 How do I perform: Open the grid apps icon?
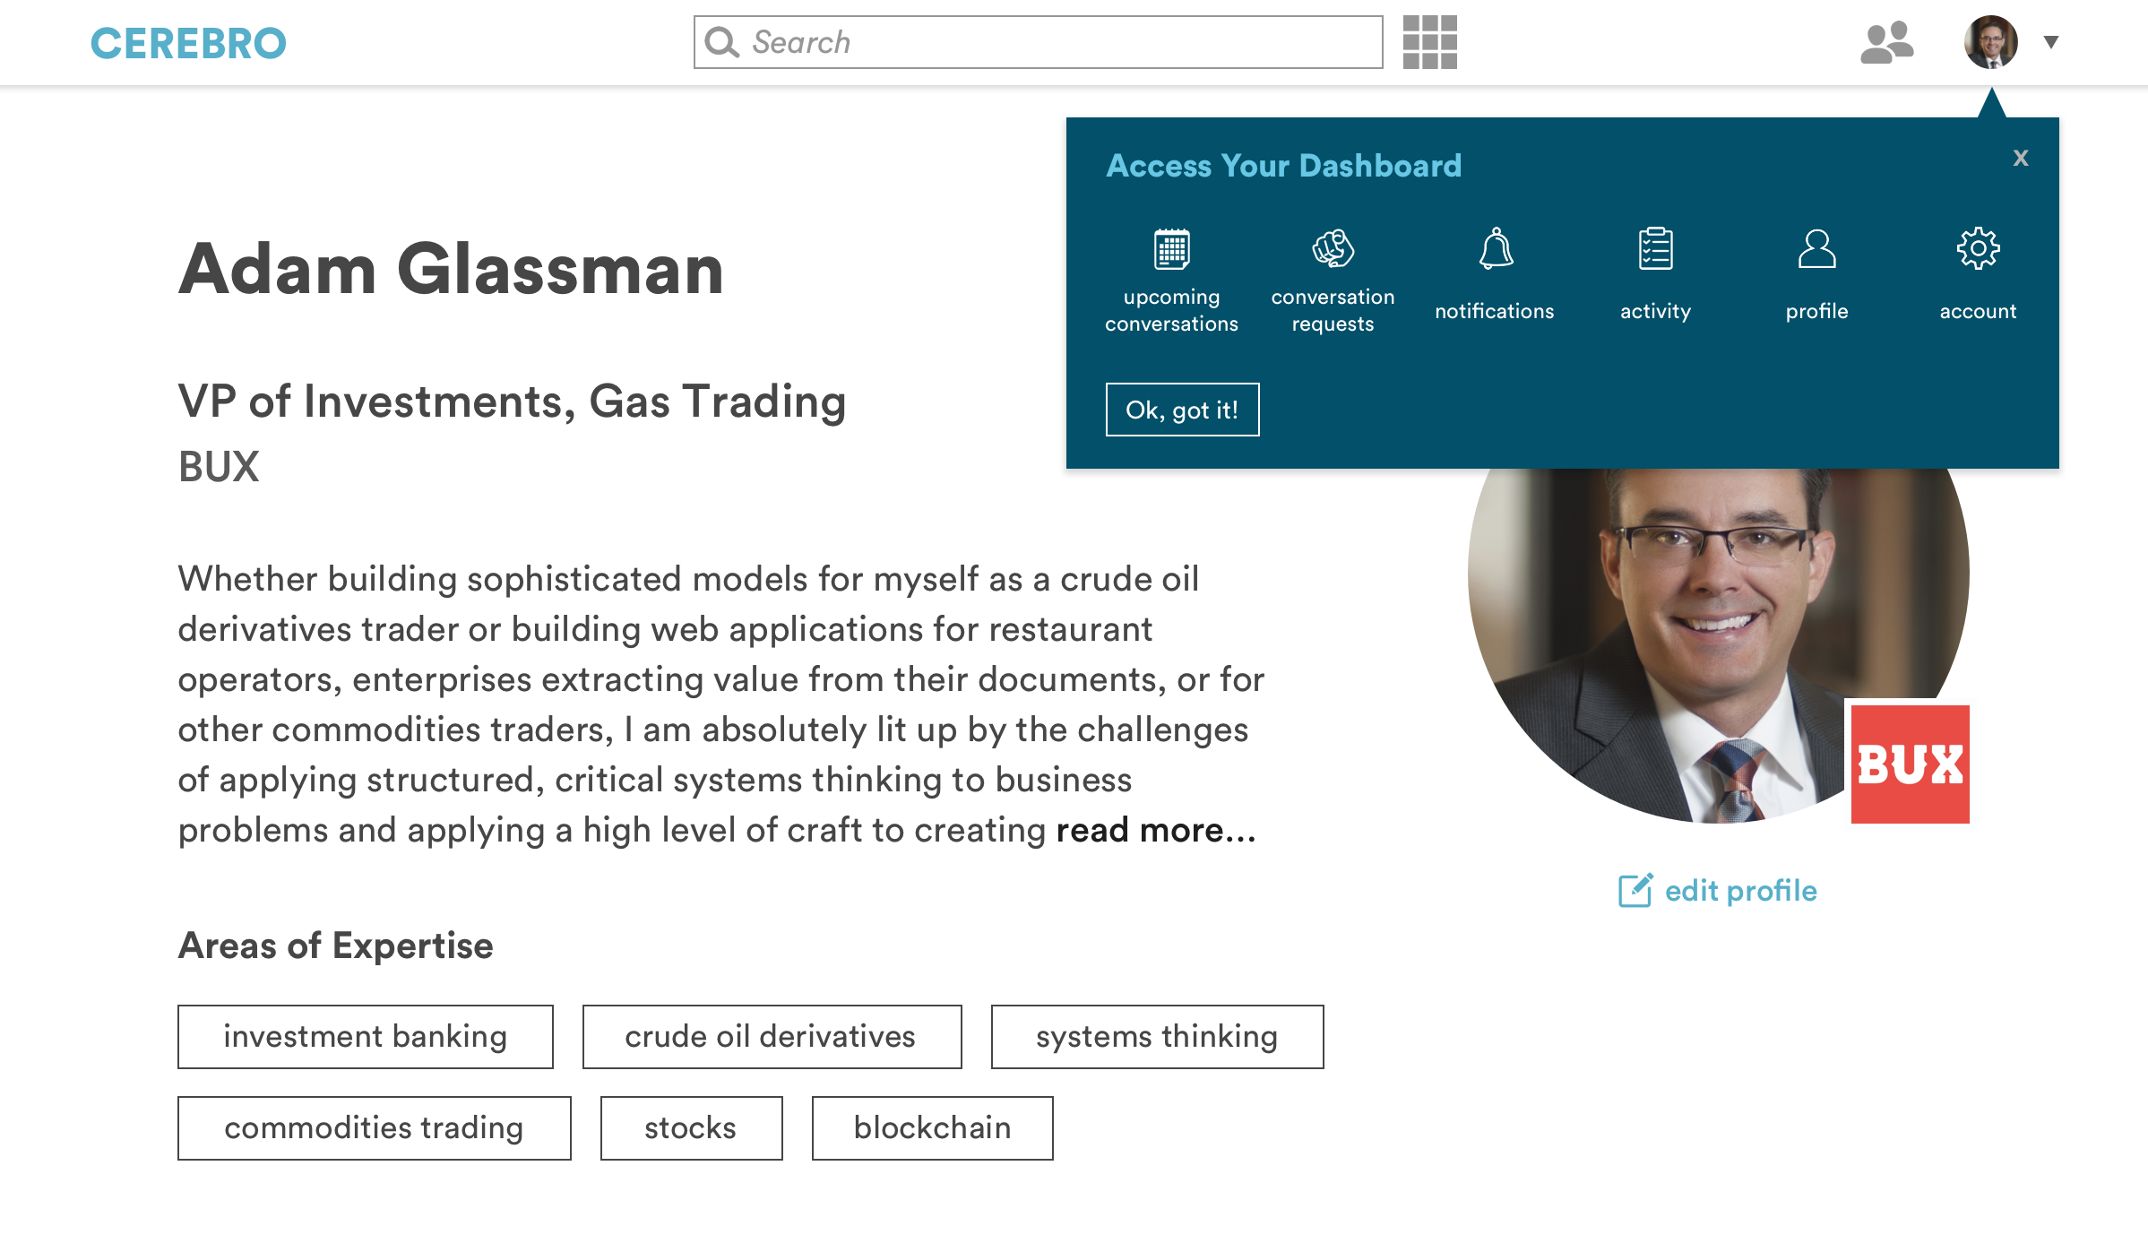1429,42
